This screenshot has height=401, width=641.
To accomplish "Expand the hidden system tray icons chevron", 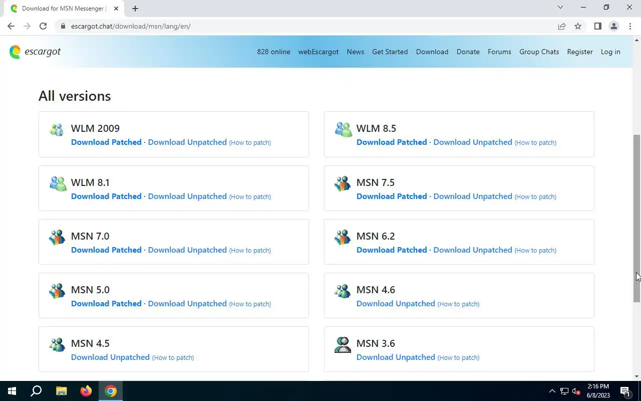I will tap(552, 391).
